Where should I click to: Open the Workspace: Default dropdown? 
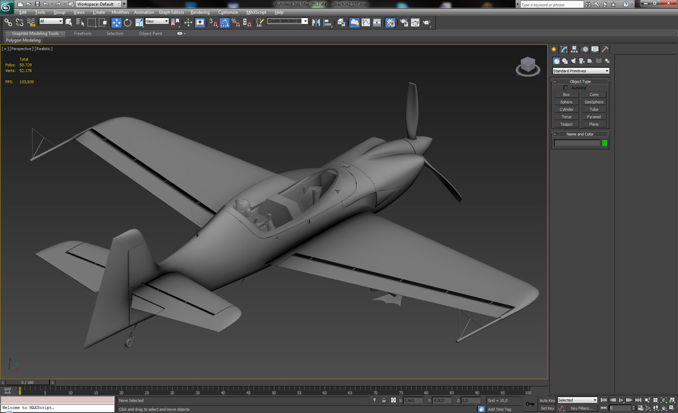(98, 4)
